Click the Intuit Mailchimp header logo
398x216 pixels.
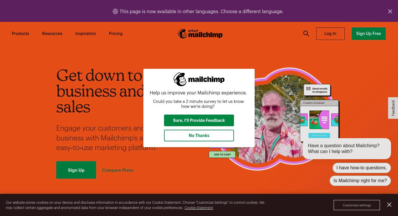click(x=200, y=34)
